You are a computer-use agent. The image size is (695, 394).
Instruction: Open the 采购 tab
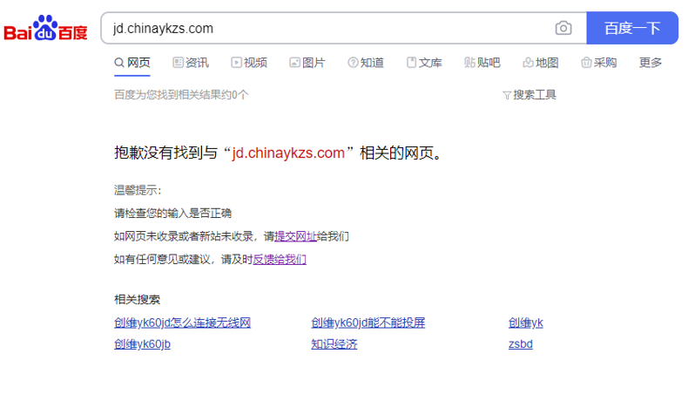(x=599, y=63)
